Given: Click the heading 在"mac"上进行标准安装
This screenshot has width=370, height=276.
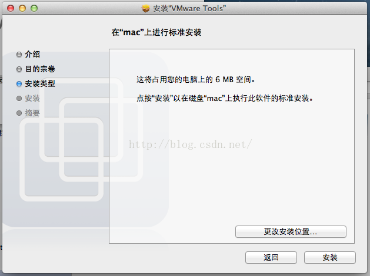Looking at the screenshot, I should click(156, 32).
